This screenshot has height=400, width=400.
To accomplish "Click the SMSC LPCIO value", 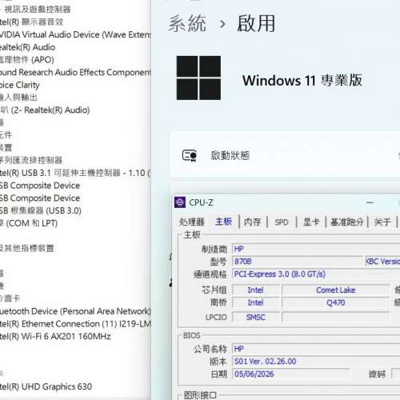I will coord(255,317).
